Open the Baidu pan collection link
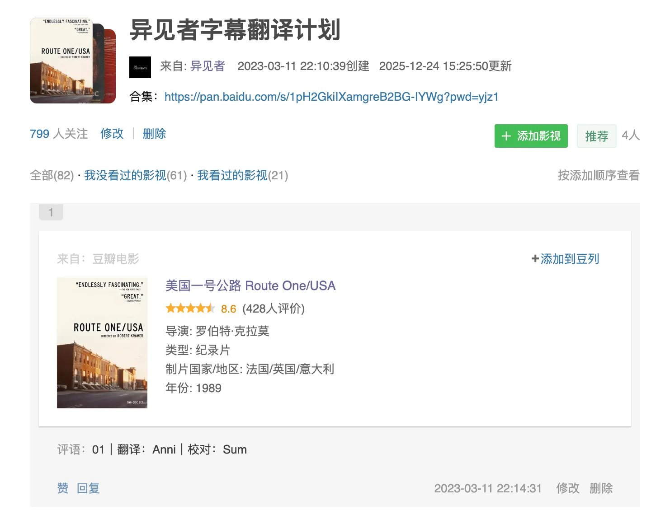The image size is (670, 524). 331,97
